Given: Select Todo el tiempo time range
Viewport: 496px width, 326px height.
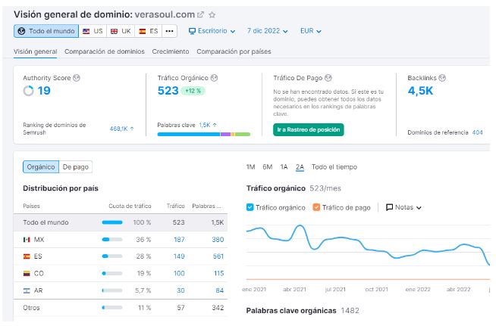Looking at the screenshot, I should tap(334, 167).
